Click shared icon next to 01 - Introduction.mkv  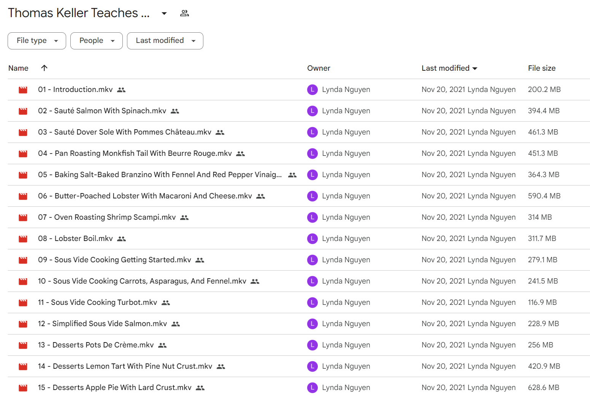coord(121,90)
